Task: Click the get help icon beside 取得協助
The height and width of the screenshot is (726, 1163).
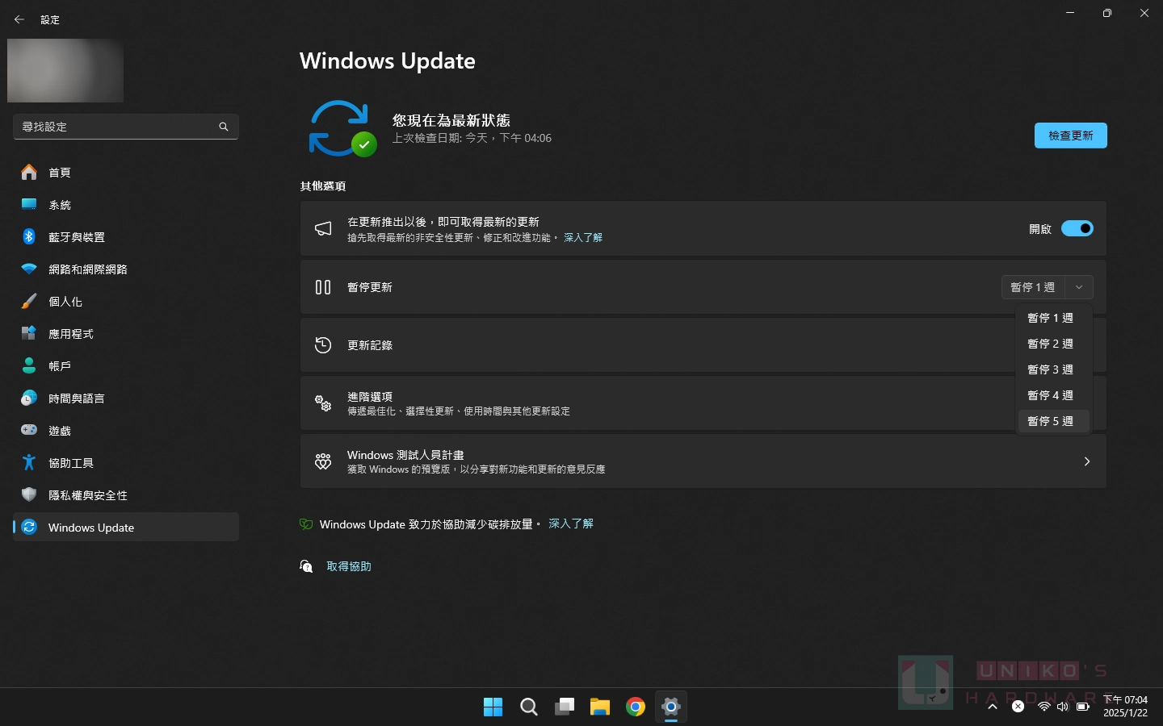Action: tap(306, 566)
